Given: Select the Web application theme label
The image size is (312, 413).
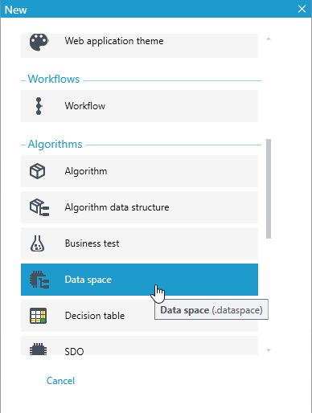Looking at the screenshot, I should coord(114,41).
